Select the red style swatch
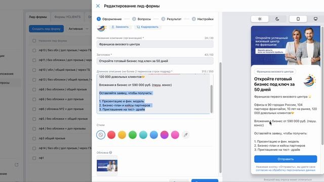 tap(111, 135)
